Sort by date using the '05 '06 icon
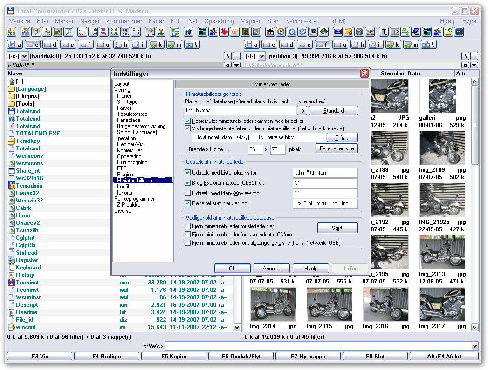Screen dimensions: 488x370 tap(103, 32)
